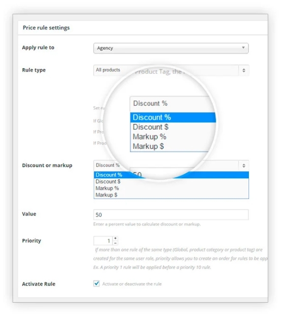Click the Price rule settings header
The image size is (283, 317).
coord(46,28)
